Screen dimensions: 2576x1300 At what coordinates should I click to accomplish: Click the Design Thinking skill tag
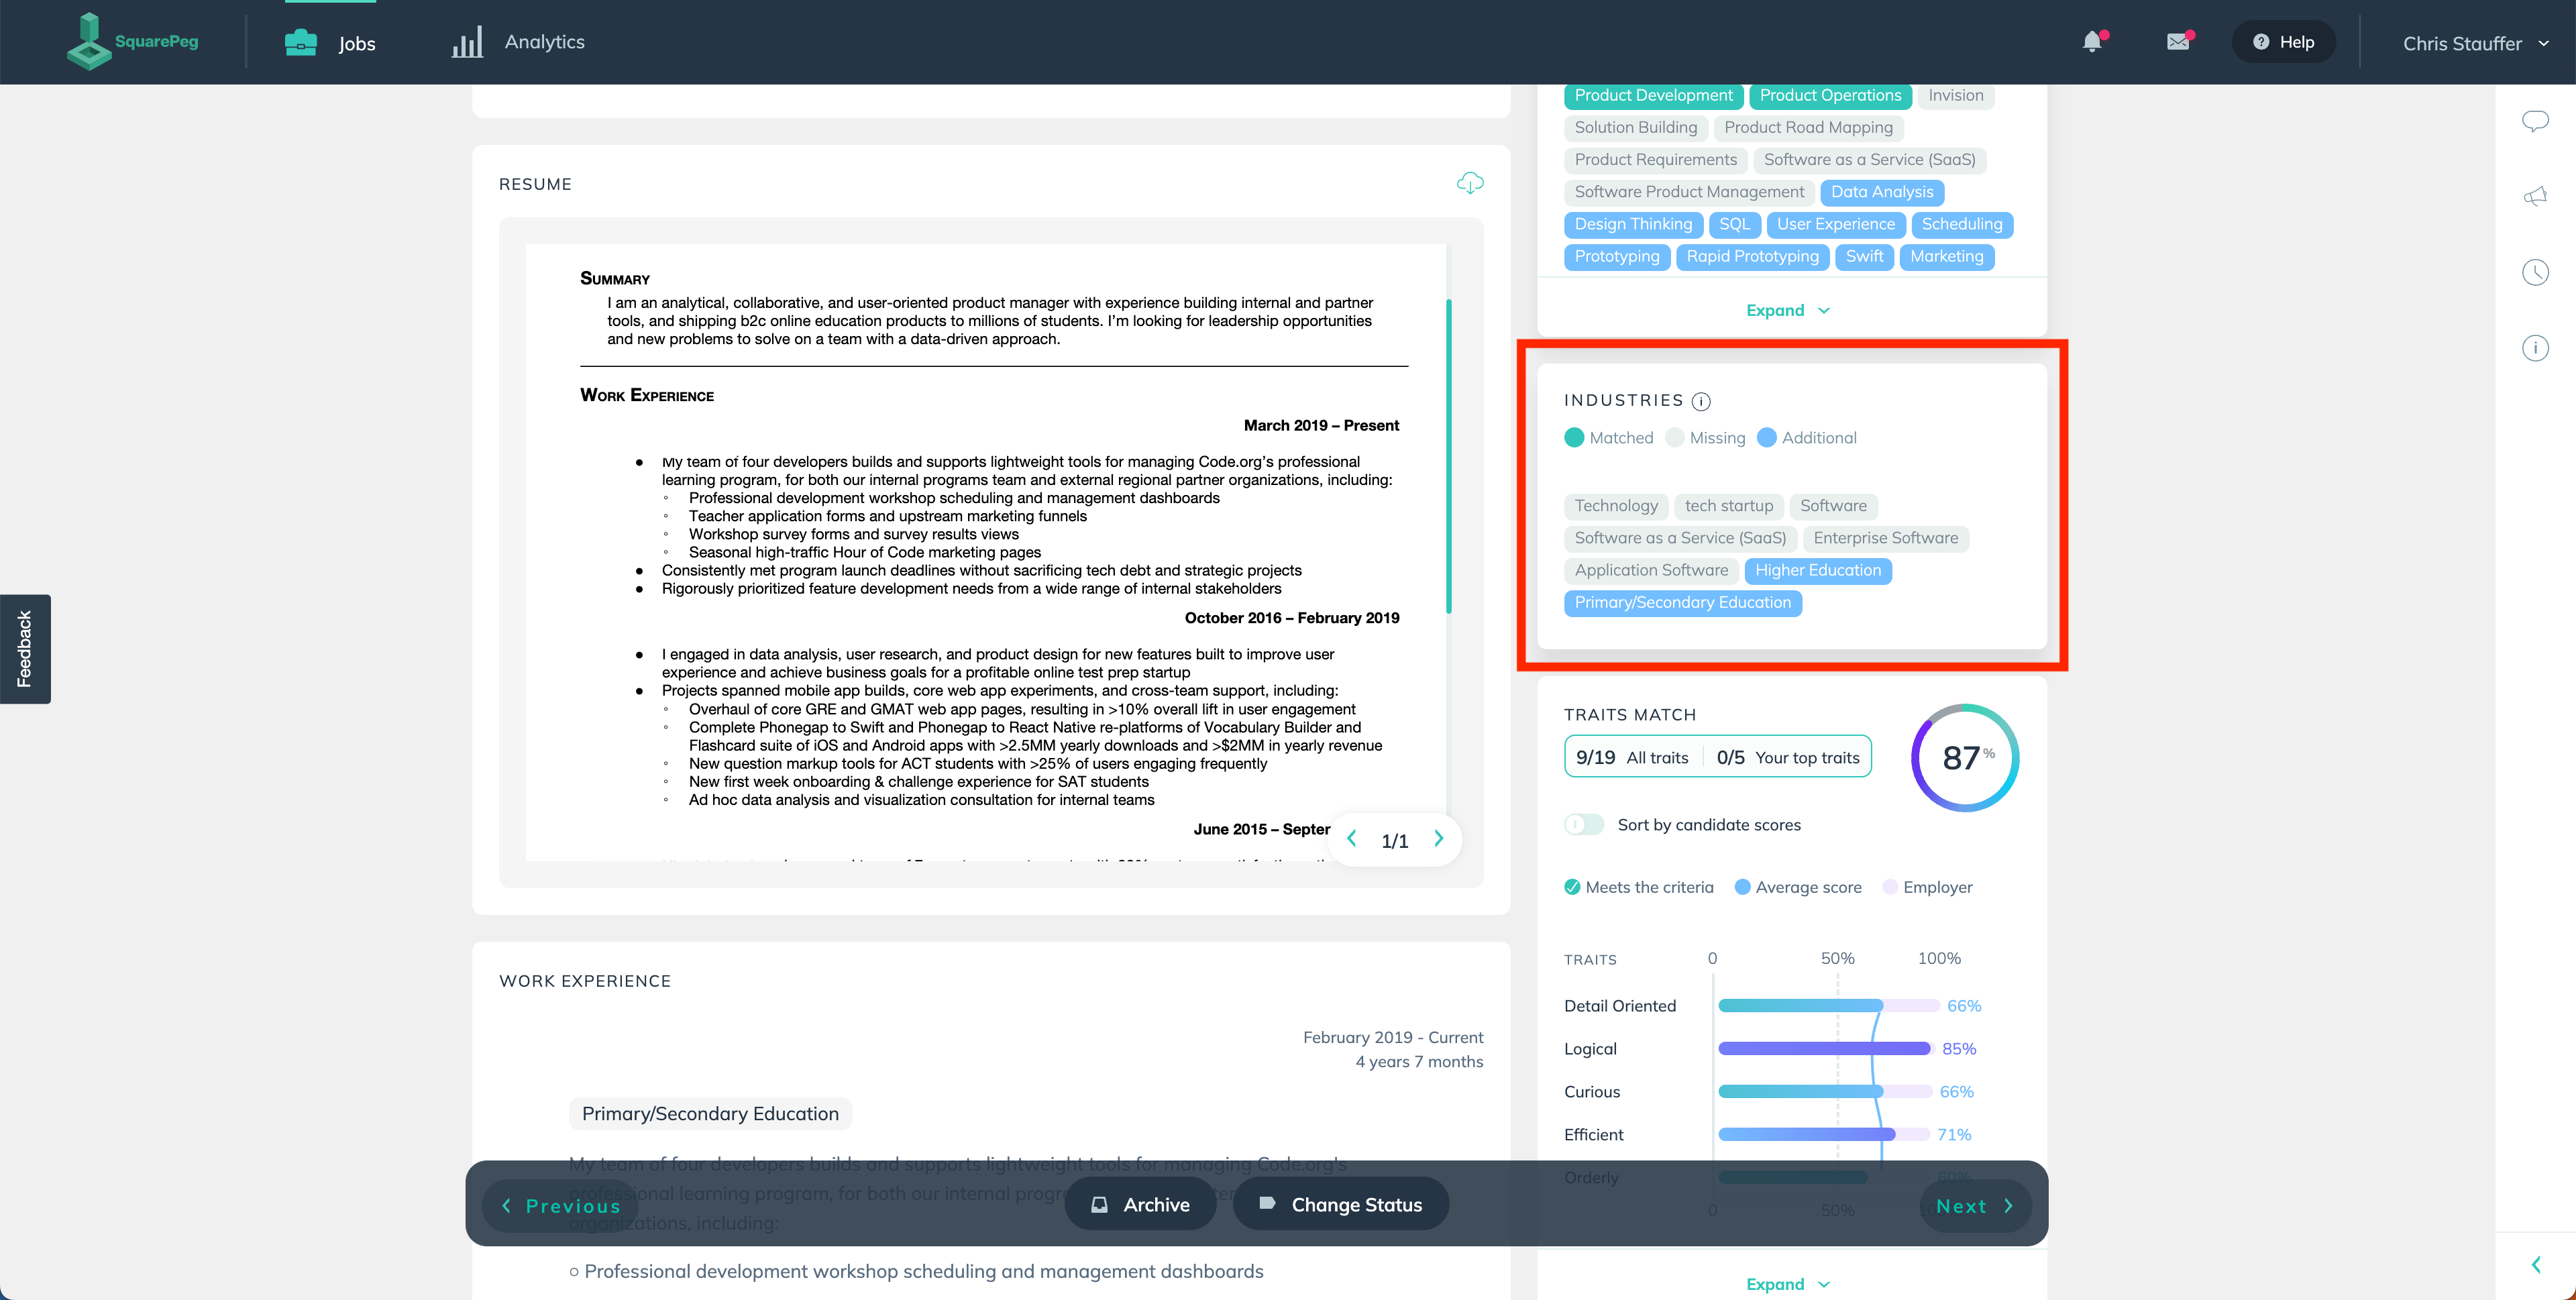click(1633, 224)
